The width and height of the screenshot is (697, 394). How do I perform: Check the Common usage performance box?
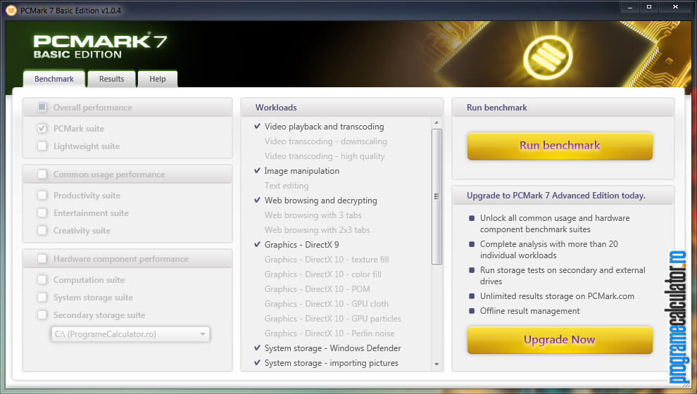[x=42, y=174]
